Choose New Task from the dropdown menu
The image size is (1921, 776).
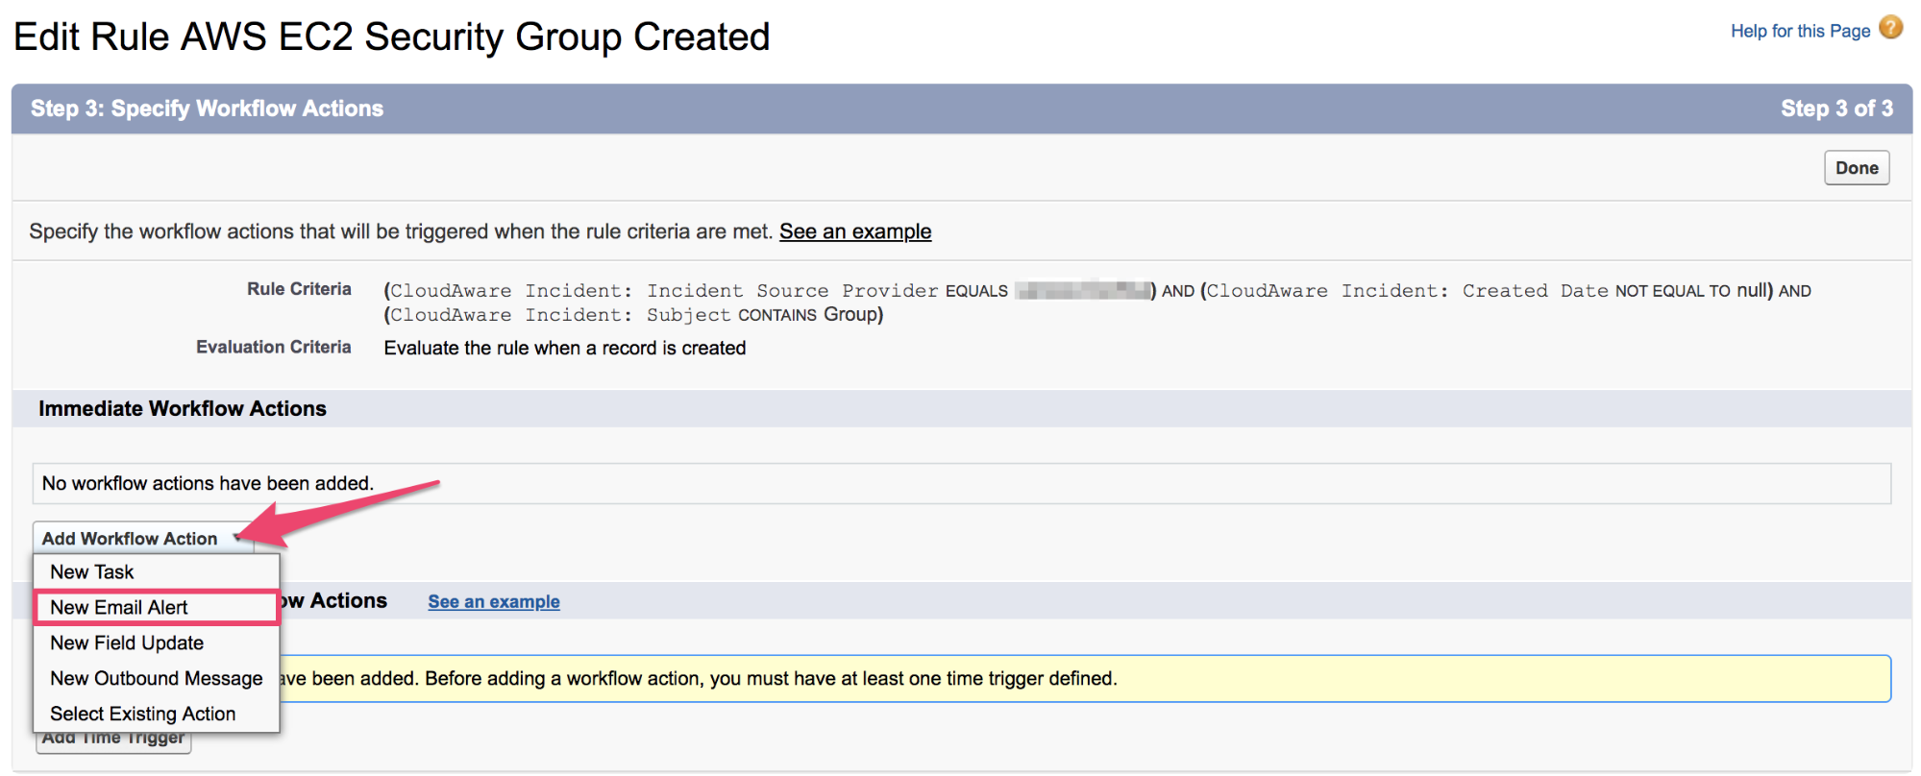point(92,571)
